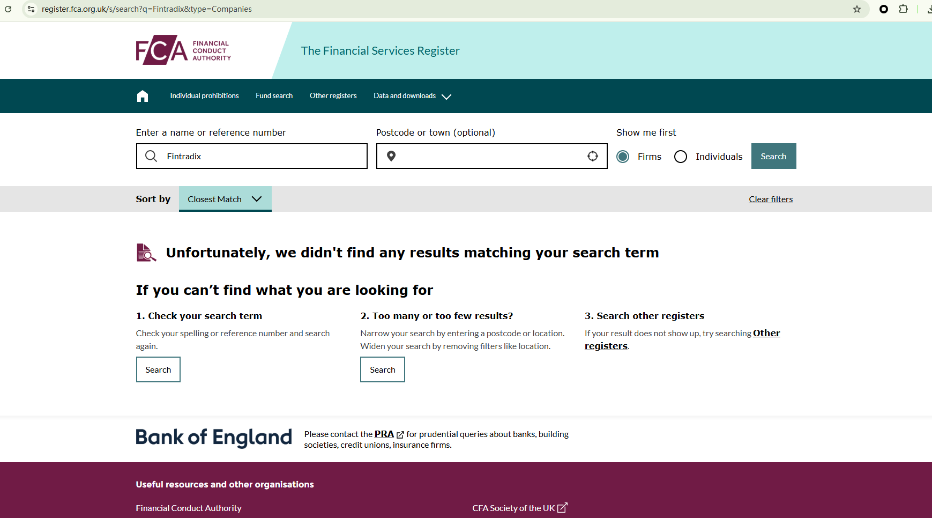932x518 pixels.
Task: Click the teal Search button
Action: [773, 156]
